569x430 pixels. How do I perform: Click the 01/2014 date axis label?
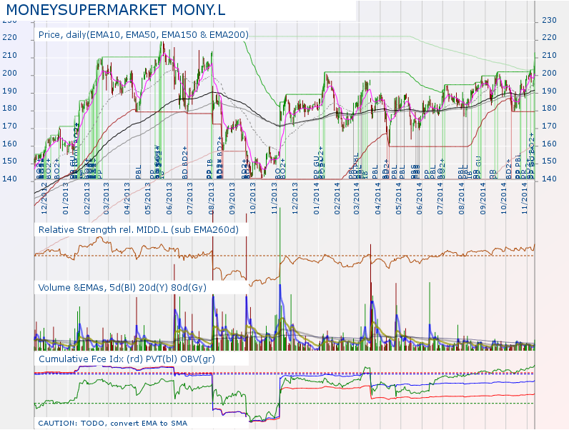point(317,199)
